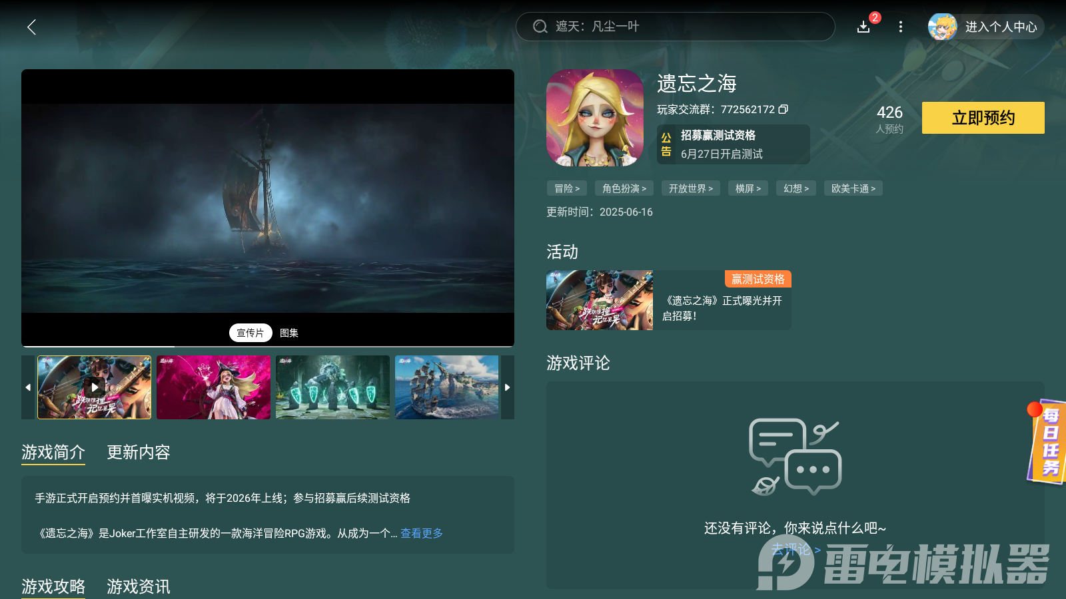Image resolution: width=1066 pixels, height=599 pixels.
Task: Open the 冒险 category tag
Action: (566, 188)
